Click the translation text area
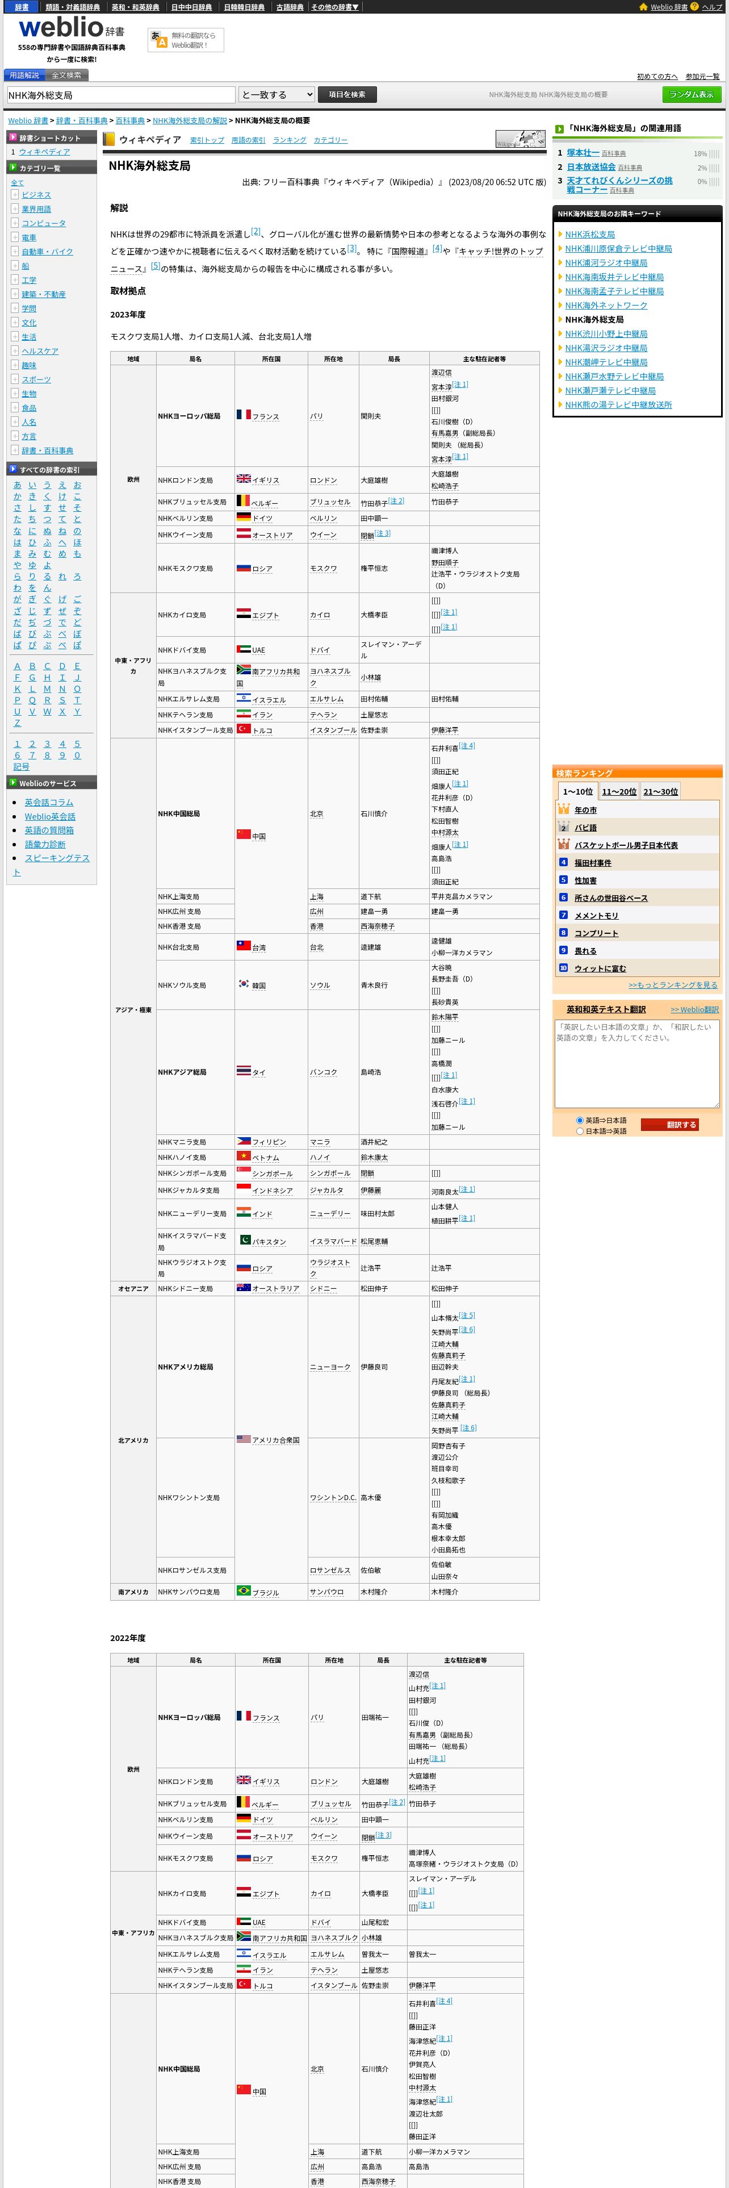Image resolution: width=729 pixels, height=2188 pixels. [x=636, y=1063]
